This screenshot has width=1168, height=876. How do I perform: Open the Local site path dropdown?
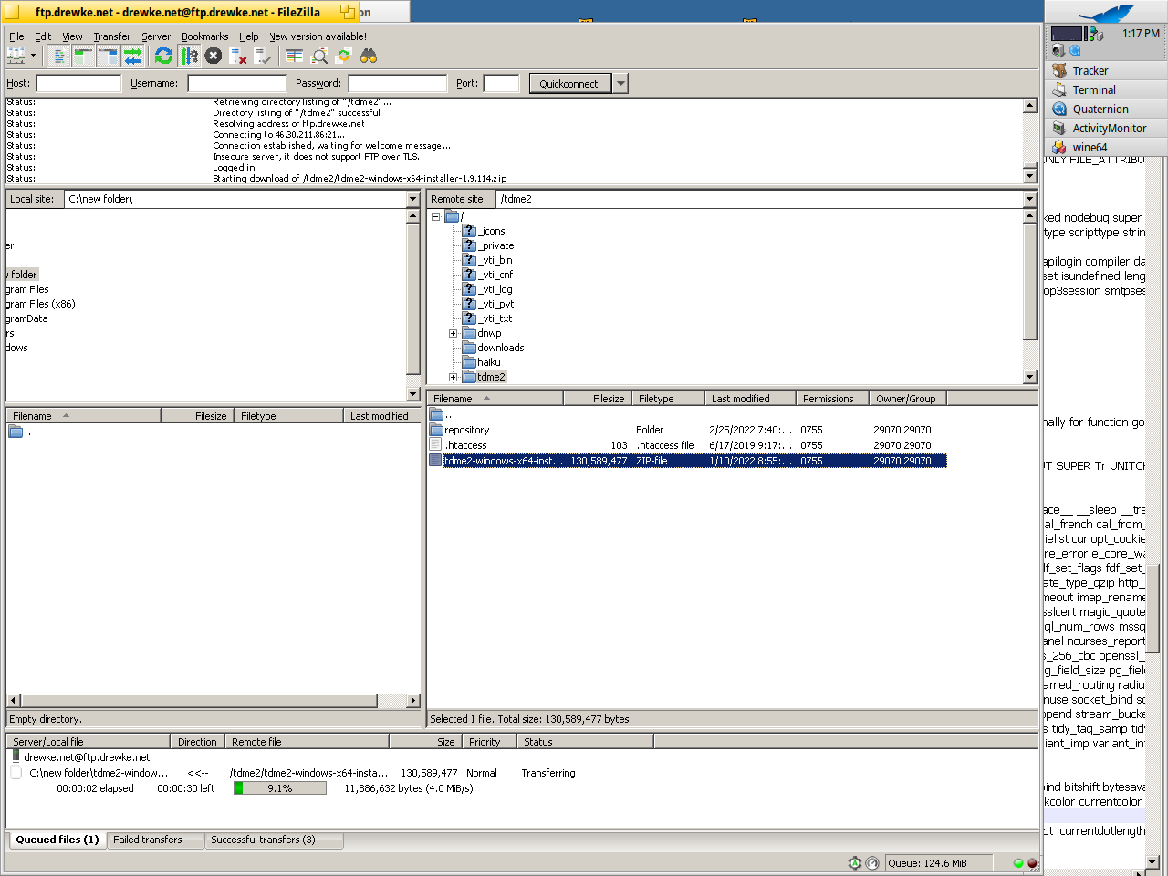coord(412,199)
